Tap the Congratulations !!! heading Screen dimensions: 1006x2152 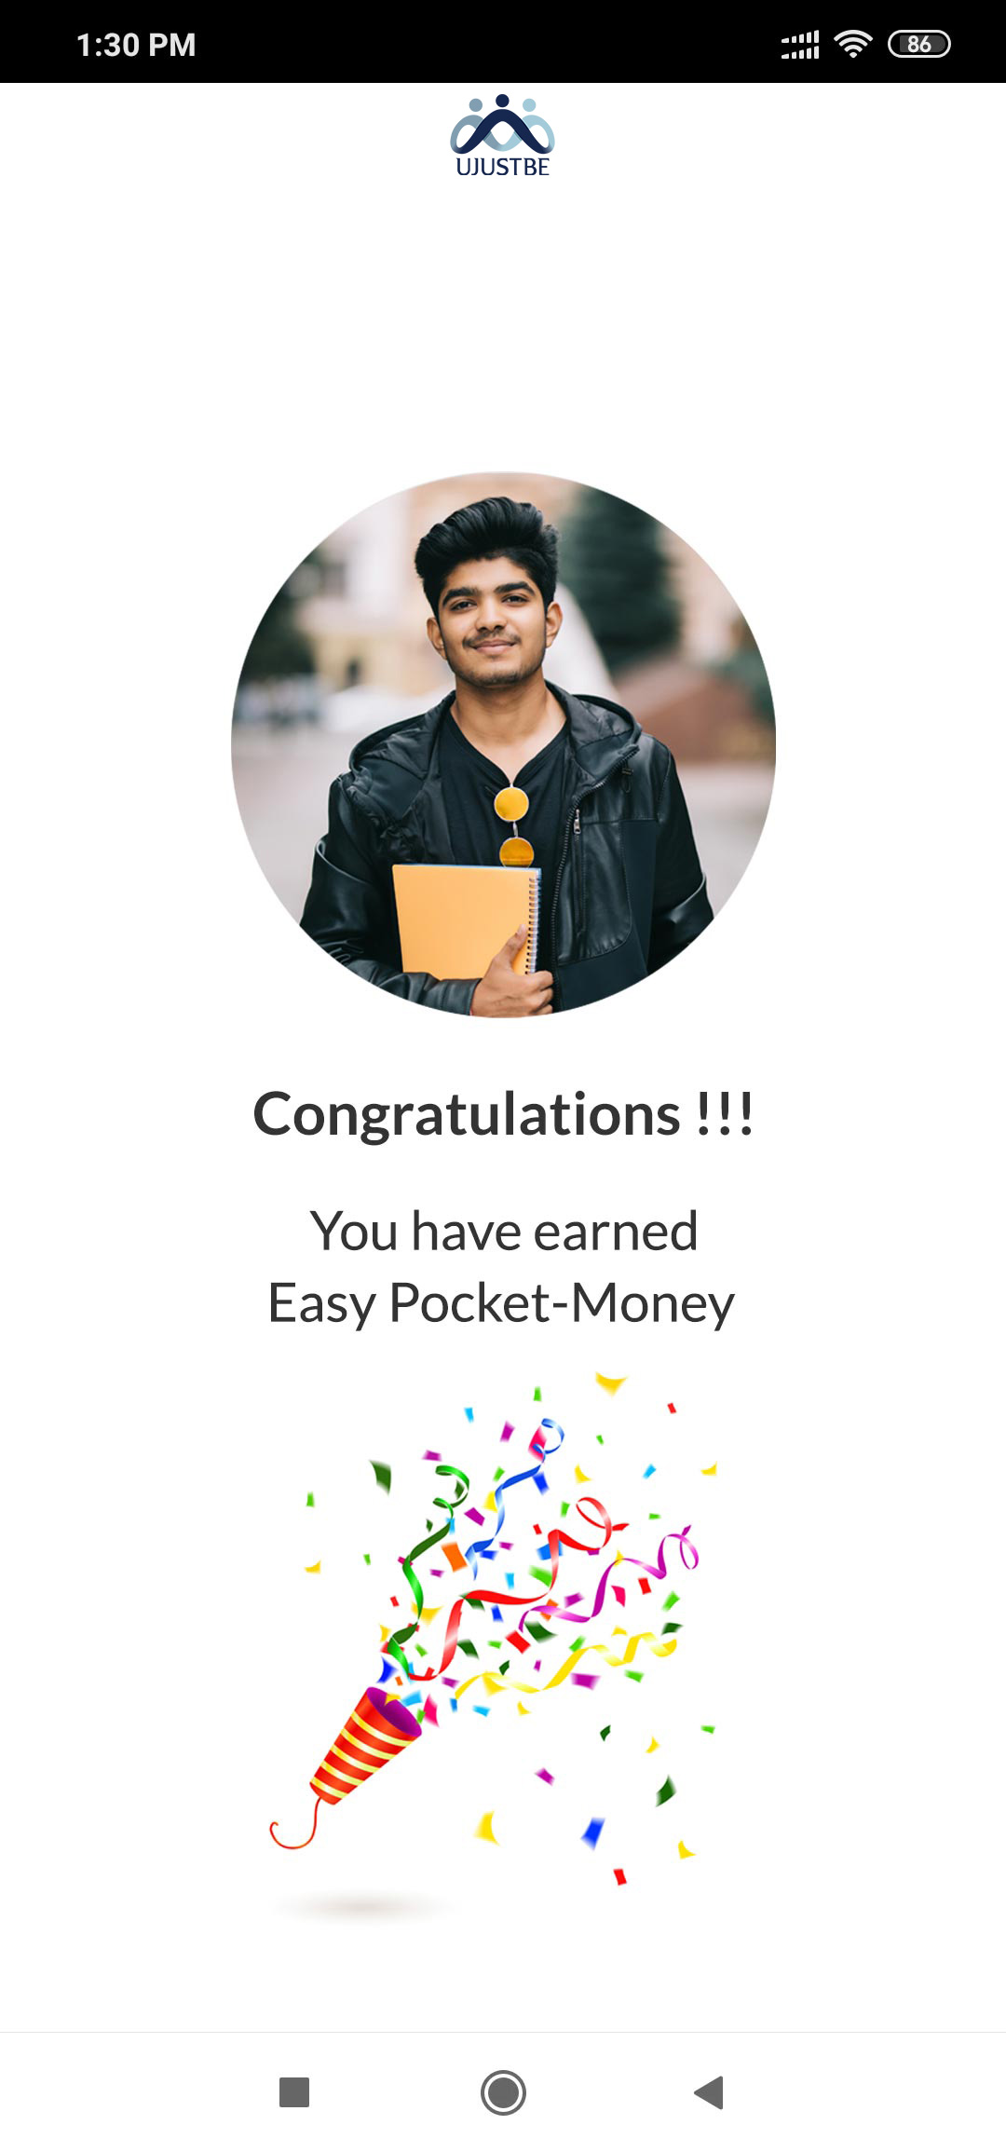[503, 1114]
